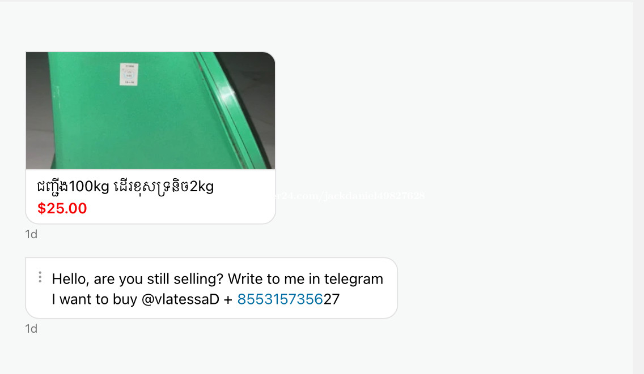
Task: Click the red $25.00 price
Action: click(62, 208)
